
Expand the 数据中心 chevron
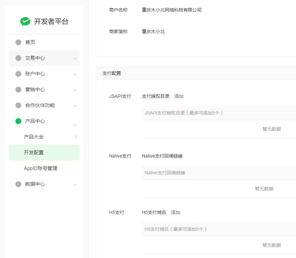point(75,185)
